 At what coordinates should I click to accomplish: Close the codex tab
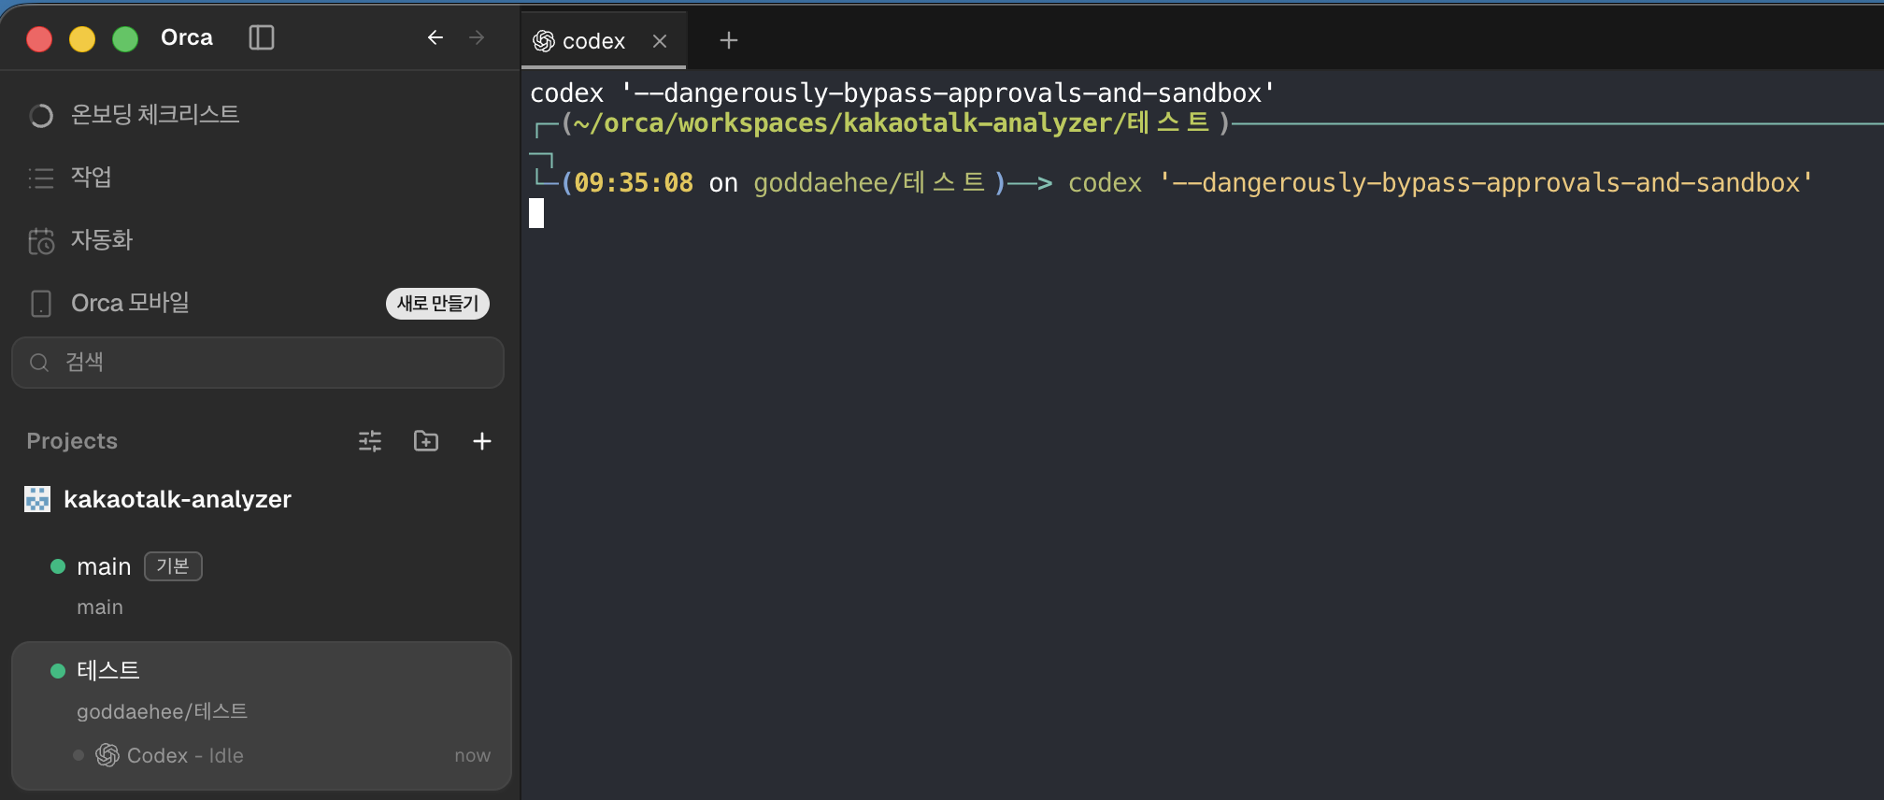point(660,41)
